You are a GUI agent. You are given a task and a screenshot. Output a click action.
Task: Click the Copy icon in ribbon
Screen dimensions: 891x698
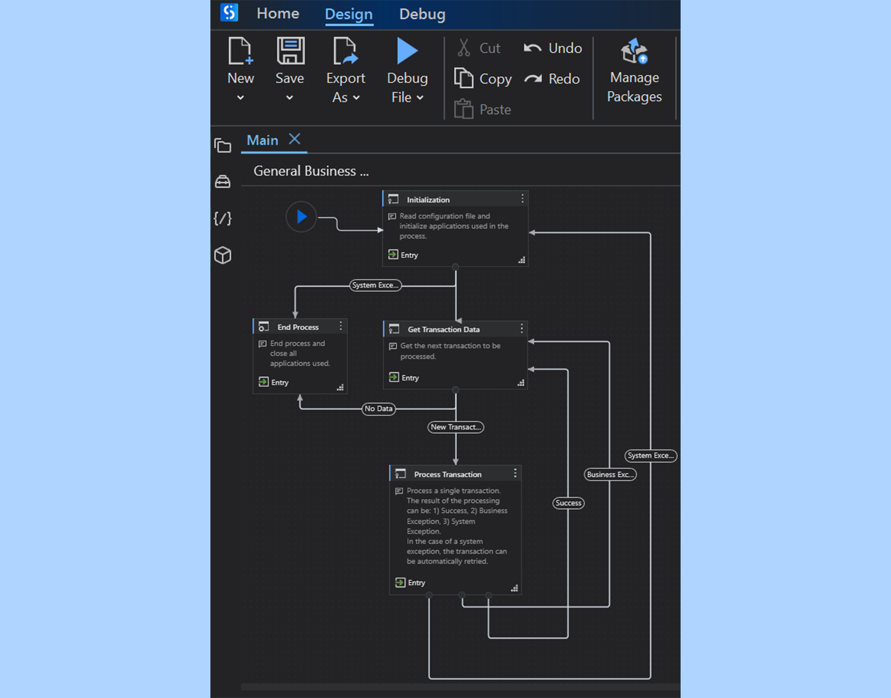tap(463, 79)
